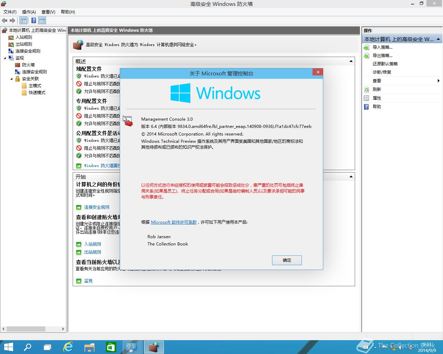Open the Microsoft 软件许可条款 link

pos(174,222)
